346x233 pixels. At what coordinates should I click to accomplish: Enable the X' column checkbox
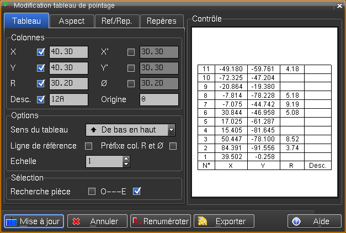pos(131,52)
